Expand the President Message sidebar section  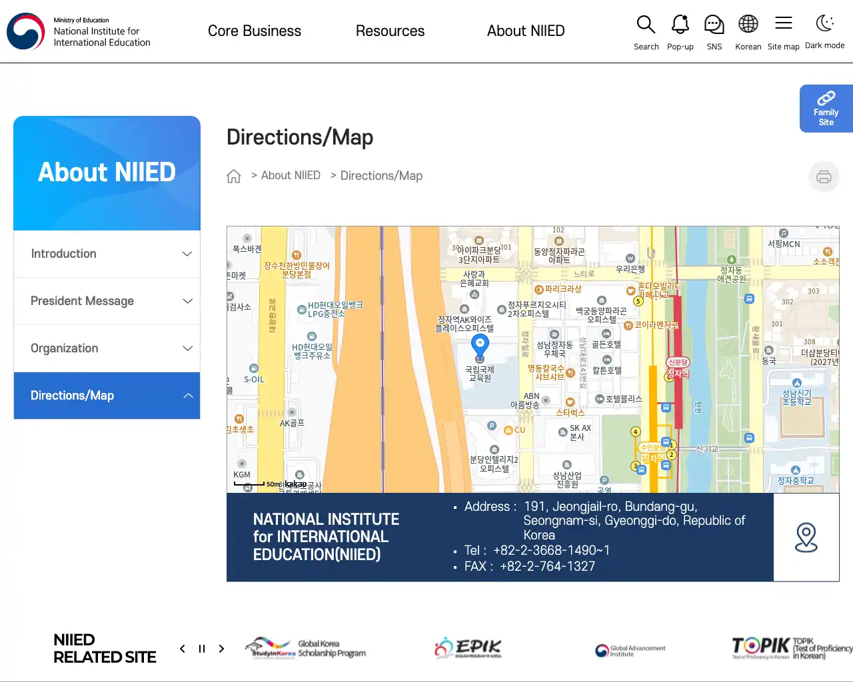point(107,301)
